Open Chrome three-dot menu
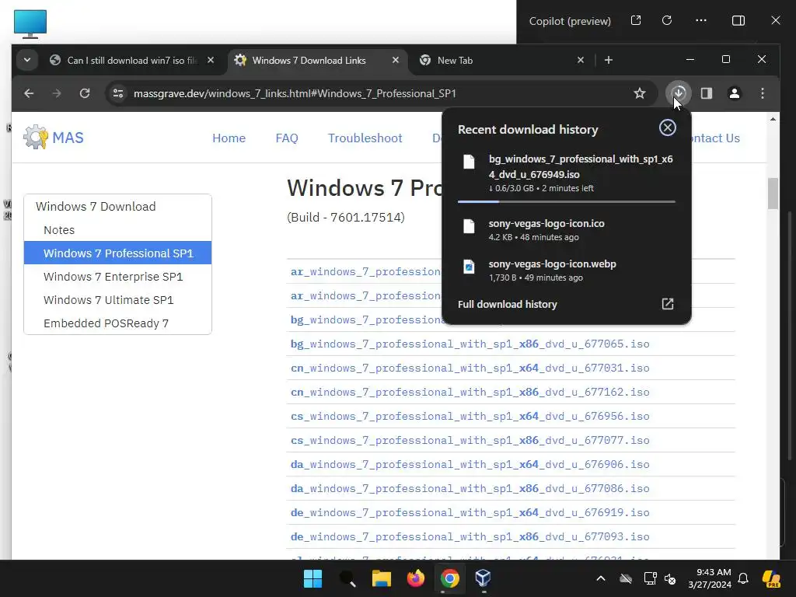 pos(763,93)
